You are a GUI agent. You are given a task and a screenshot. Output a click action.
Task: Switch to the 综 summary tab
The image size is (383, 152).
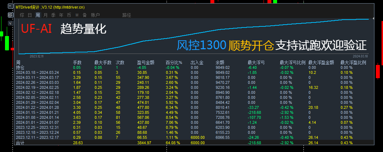(x=22, y=15)
